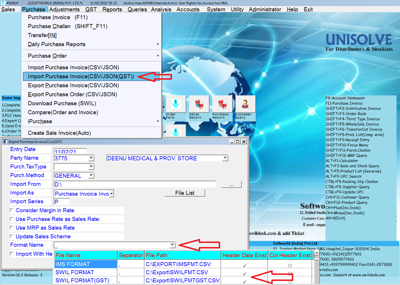Select the SWIL FORMAT(GST) file name cell
The image size is (400, 285).
[x=86, y=280]
